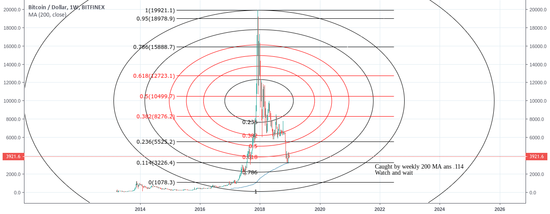Select the red 0.618(12723.1) level label
This screenshot has width=550, height=214.
point(154,76)
